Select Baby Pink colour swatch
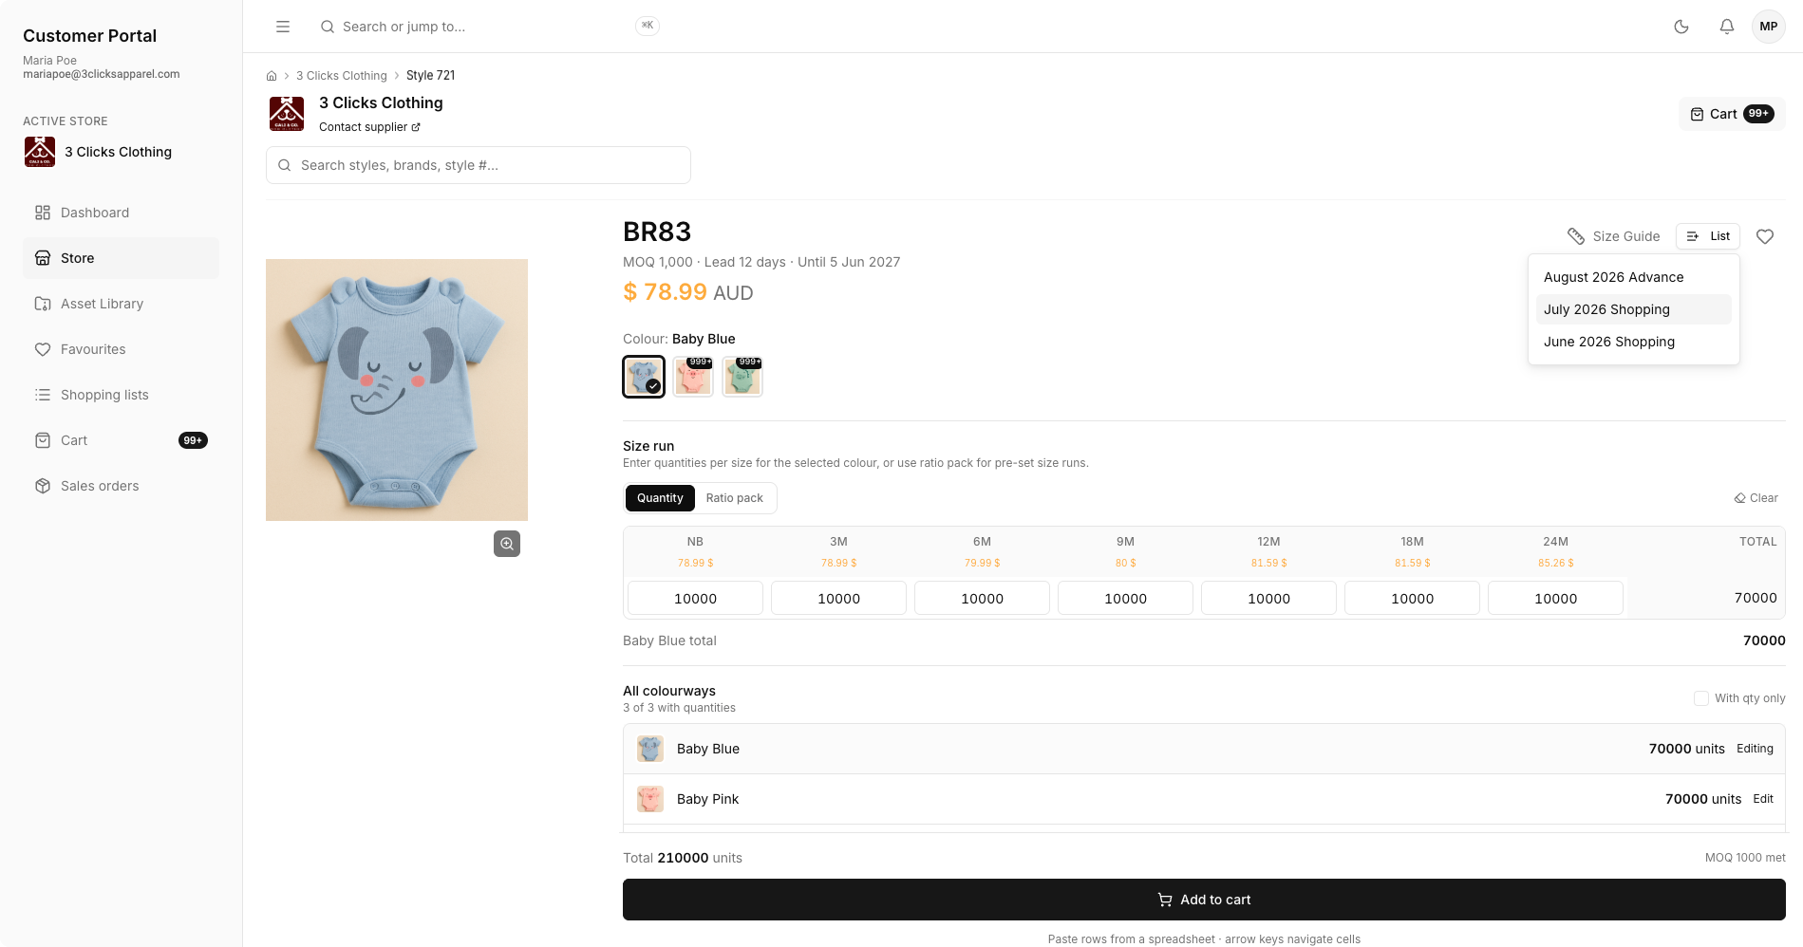Viewport: 1803px width, 947px height. (693, 377)
